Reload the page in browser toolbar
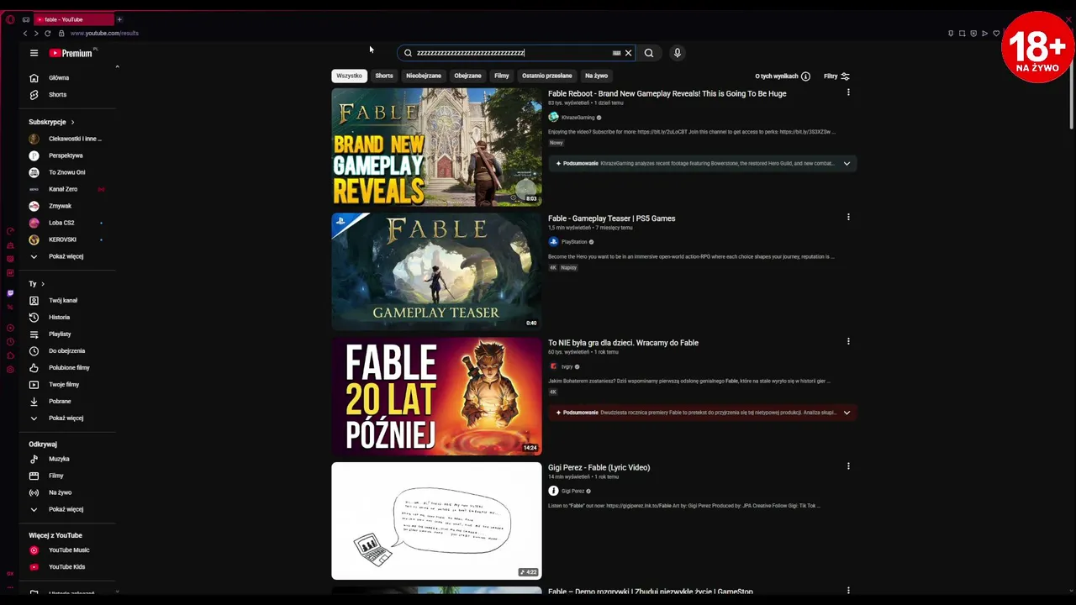 (48, 33)
